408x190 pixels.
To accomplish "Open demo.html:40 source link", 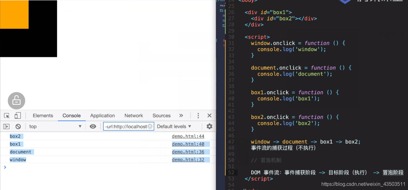I will click(x=188, y=144).
